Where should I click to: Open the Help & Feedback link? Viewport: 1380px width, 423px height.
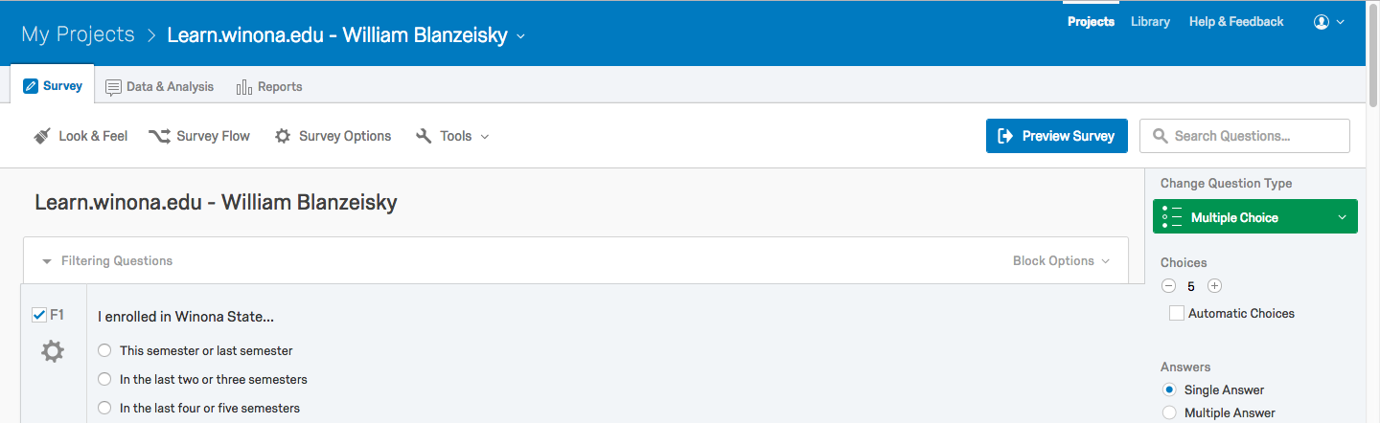point(1235,22)
